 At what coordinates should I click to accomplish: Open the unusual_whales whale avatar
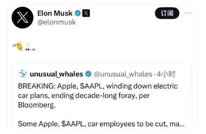pyautogui.click(x=23, y=74)
